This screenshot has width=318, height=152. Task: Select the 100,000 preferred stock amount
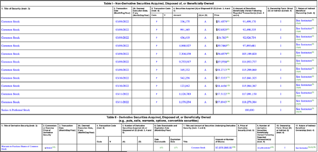(x=249, y=110)
